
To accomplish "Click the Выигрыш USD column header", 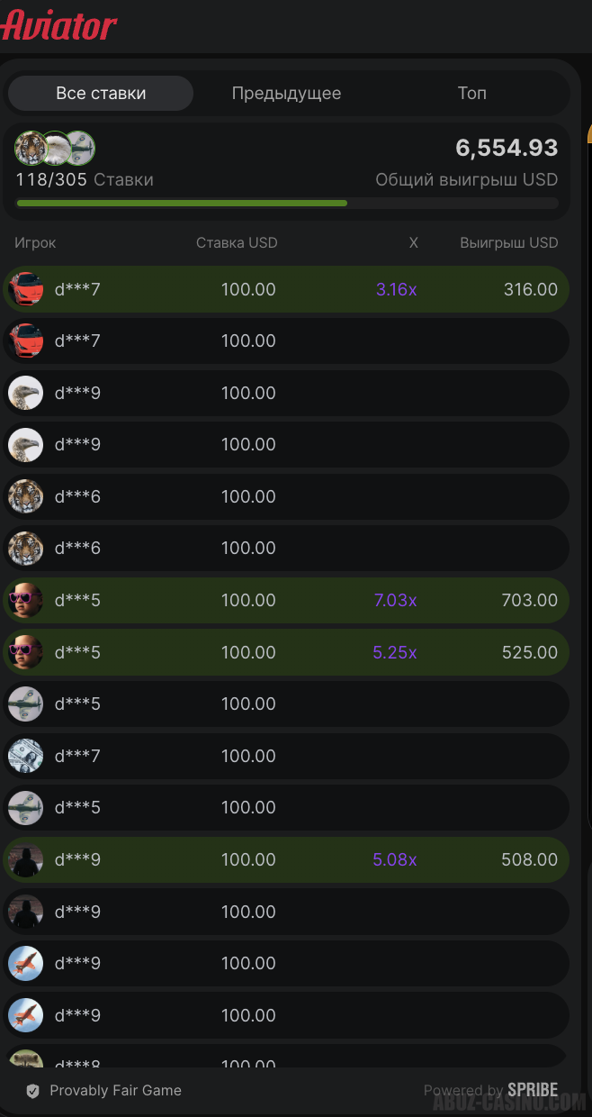I will pos(508,242).
